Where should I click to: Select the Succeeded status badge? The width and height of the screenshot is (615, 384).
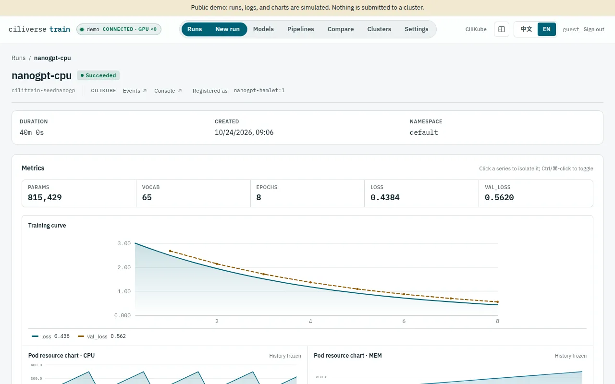[98, 75]
